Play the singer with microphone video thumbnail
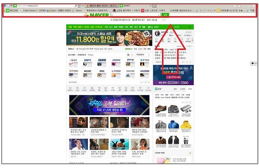 pyautogui.click(x=78, y=144)
